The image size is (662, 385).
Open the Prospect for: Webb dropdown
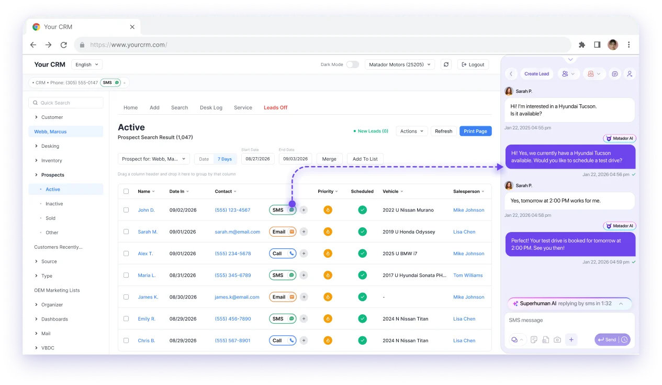tap(154, 159)
